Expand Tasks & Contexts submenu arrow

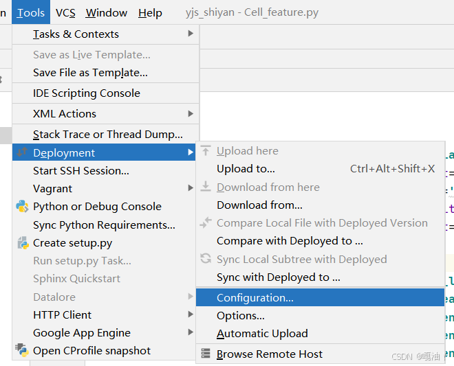[191, 34]
